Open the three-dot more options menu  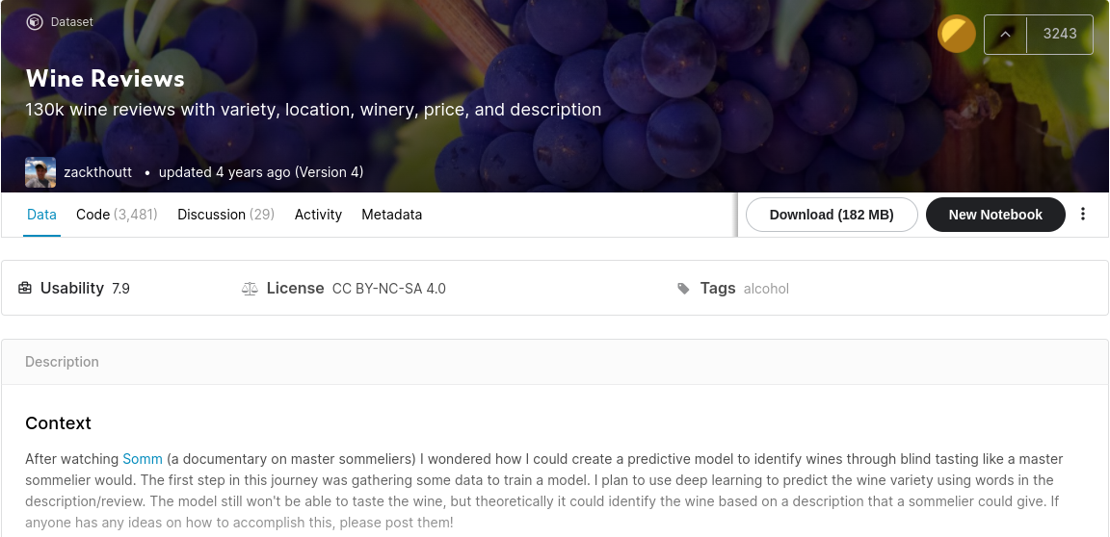(1083, 215)
